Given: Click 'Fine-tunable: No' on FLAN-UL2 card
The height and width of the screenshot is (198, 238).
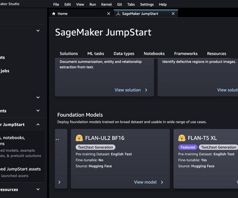Looking at the screenshot, I should pyautogui.click(x=89, y=160).
